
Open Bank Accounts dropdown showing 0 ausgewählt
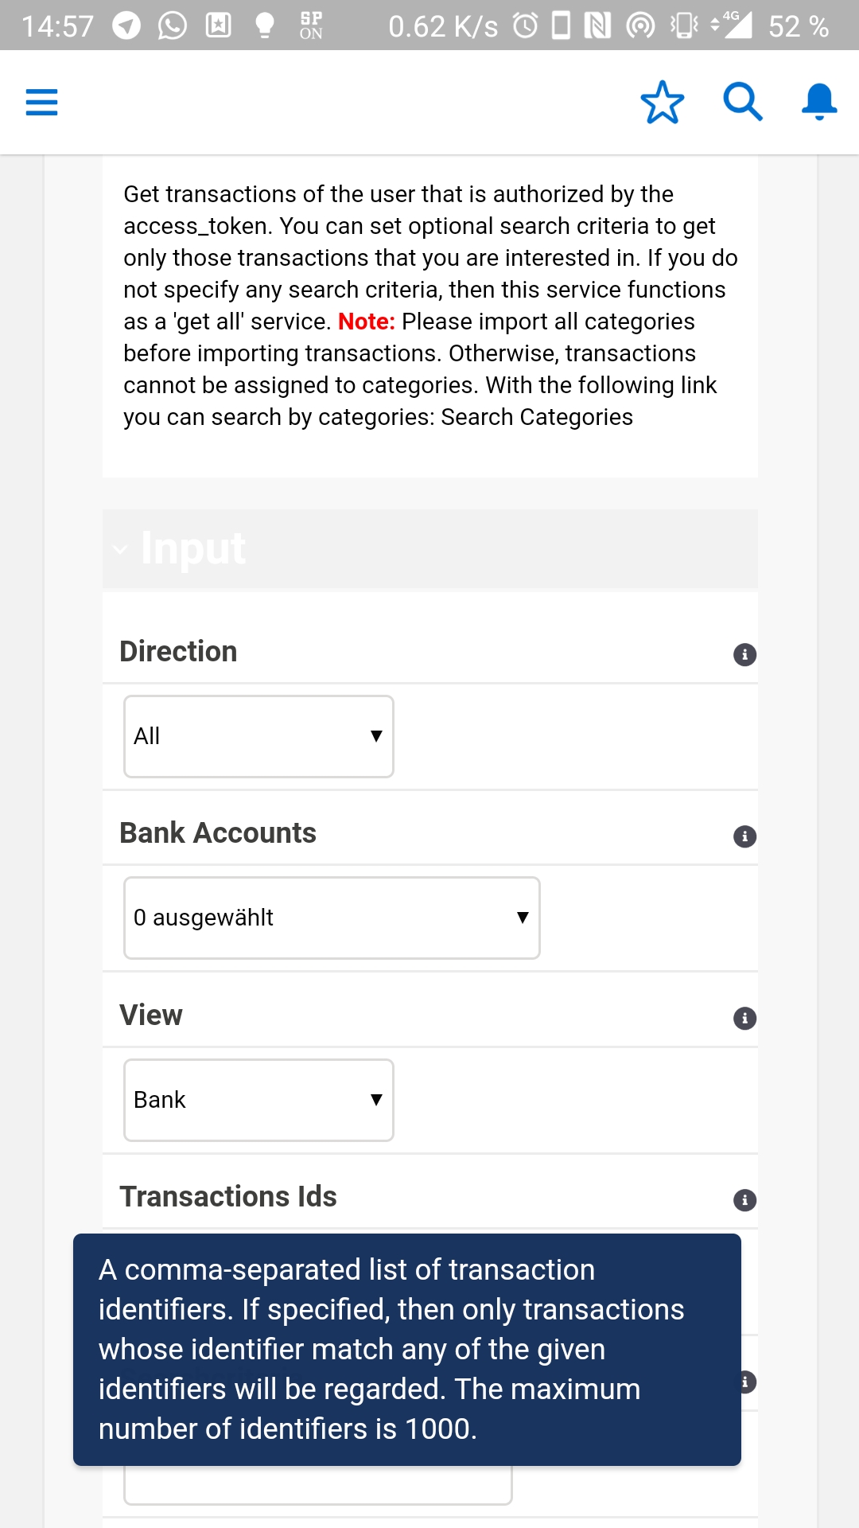pyautogui.click(x=332, y=918)
